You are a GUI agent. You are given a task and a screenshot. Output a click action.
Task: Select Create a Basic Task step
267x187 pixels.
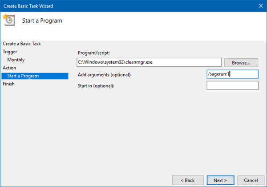pos(22,44)
